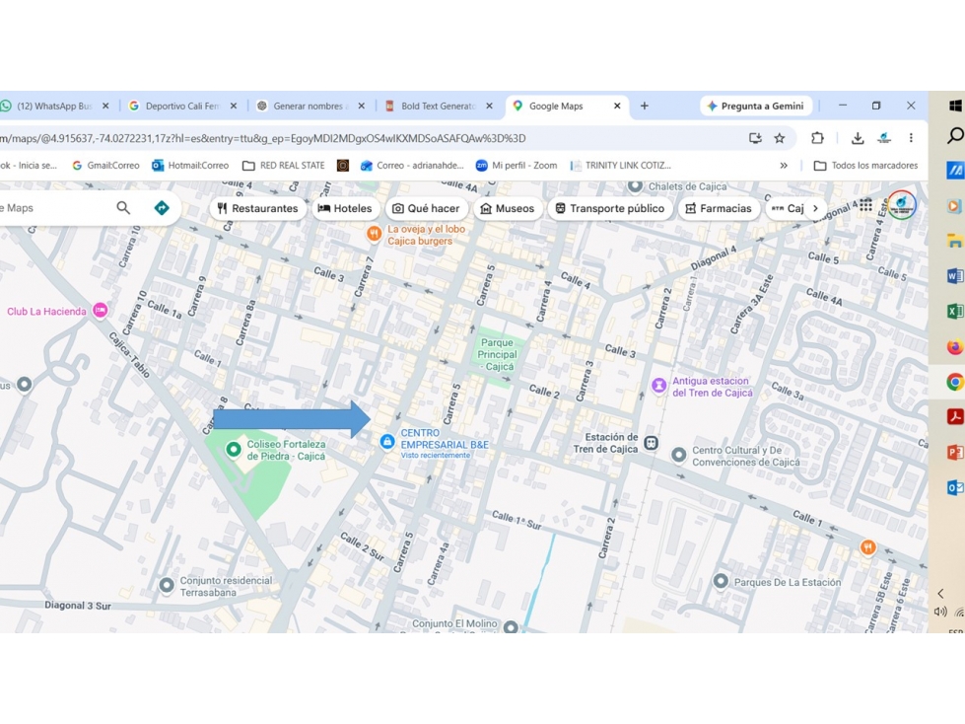Click the Antigua estacion del Tren pin
965x724 pixels.
tap(659, 386)
